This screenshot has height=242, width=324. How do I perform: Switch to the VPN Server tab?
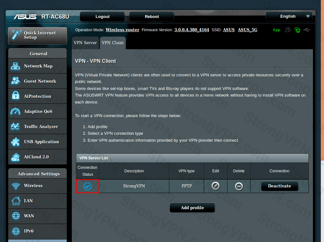click(x=85, y=43)
